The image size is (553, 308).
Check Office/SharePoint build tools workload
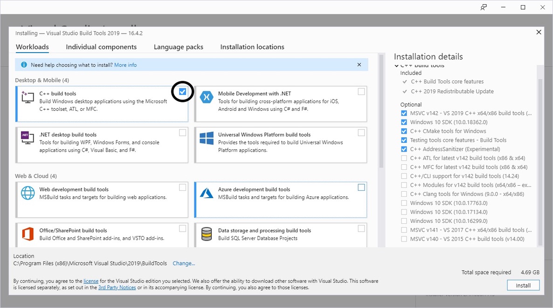click(x=182, y=228)
